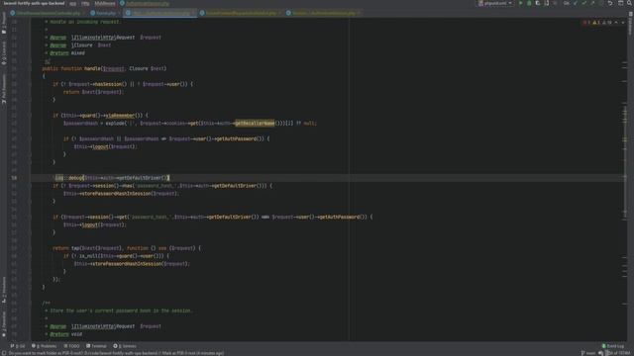The image size is (634, 356).
Task: Click the Git branch widget in status bar
Action: pos(588,353)
